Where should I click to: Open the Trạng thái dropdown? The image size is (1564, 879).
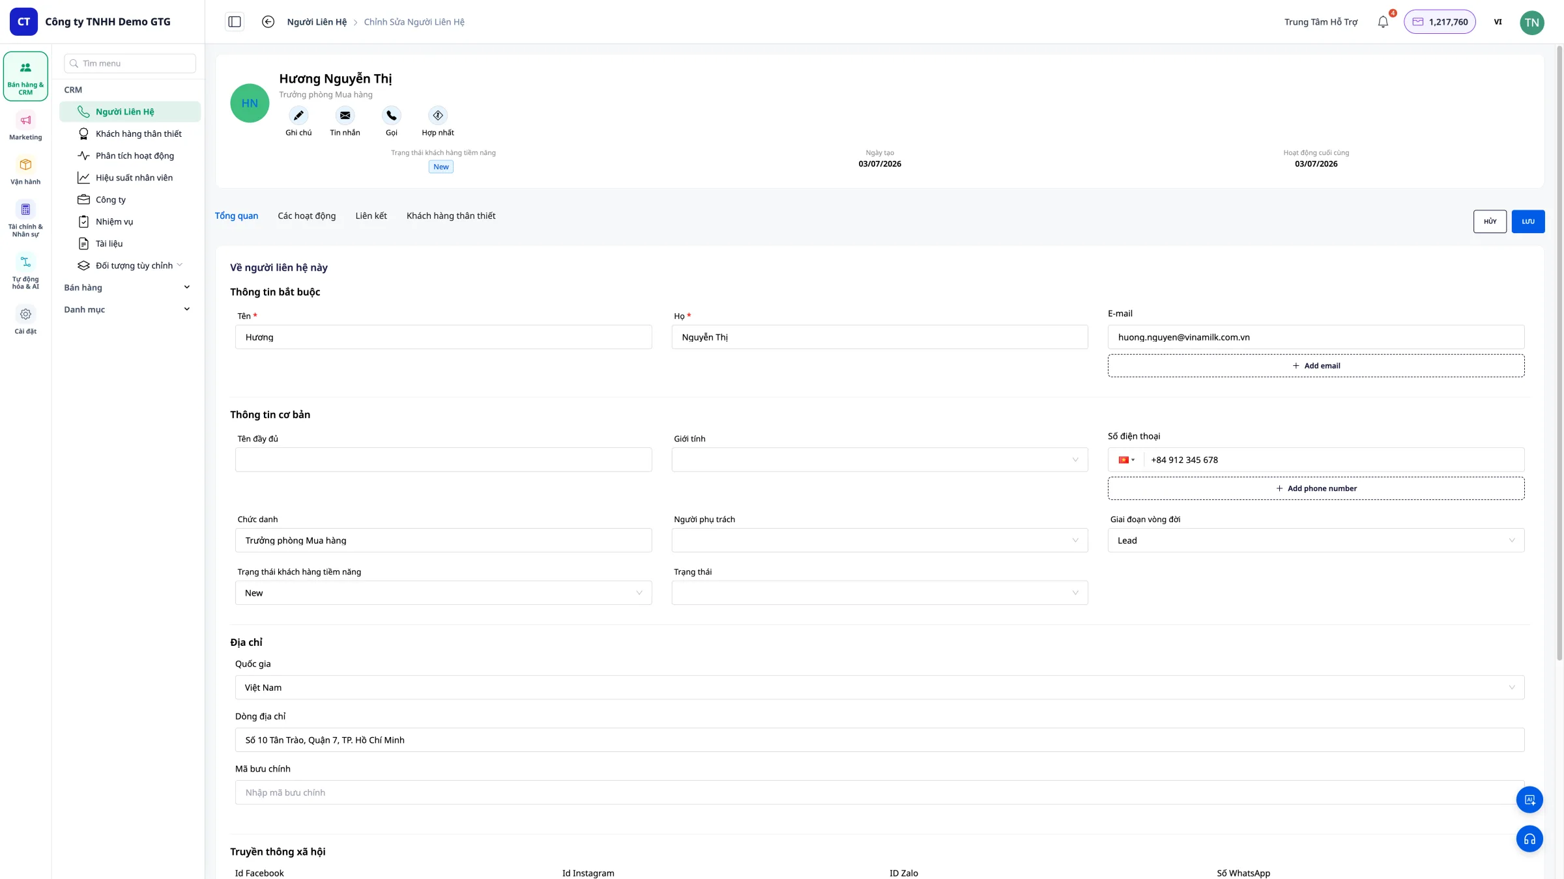[880, 593]
